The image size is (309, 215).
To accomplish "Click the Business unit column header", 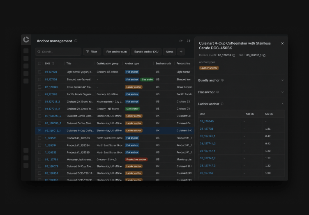I will (x=163, y=64).
